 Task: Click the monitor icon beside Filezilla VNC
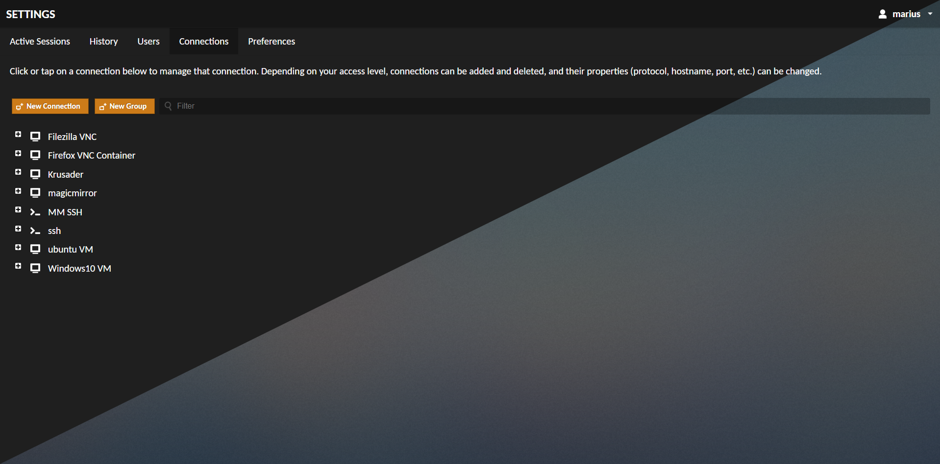click(x=35, y=137)
